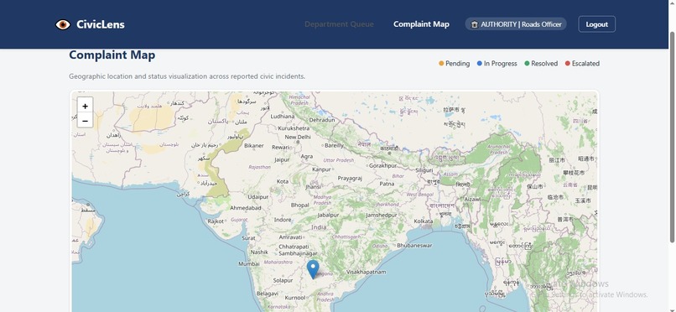Screen dimensions: 676x312
Task: Click Bhubaneswar label on the map
Action: (414, 245)
